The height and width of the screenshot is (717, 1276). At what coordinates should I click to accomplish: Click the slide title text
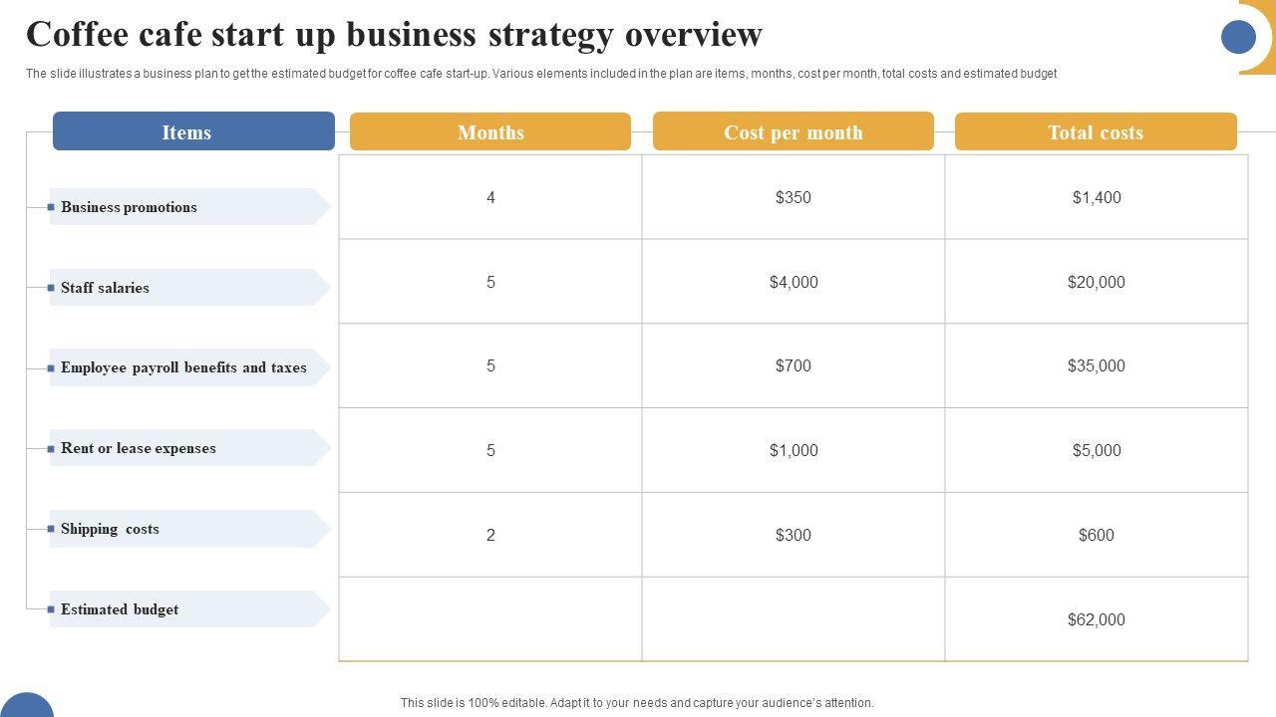394,35
